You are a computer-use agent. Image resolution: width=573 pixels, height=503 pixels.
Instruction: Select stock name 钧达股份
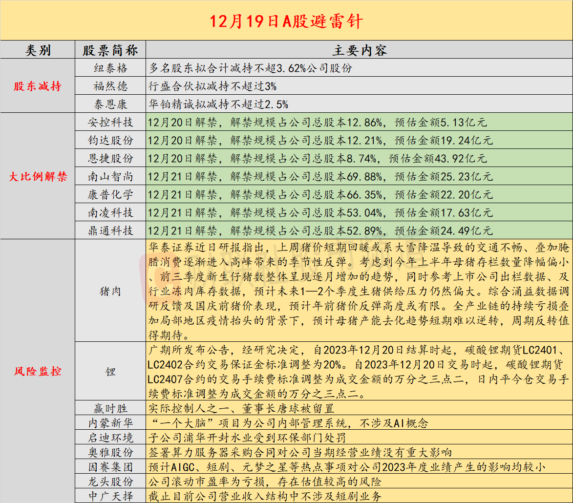click(x=110, y=140)
